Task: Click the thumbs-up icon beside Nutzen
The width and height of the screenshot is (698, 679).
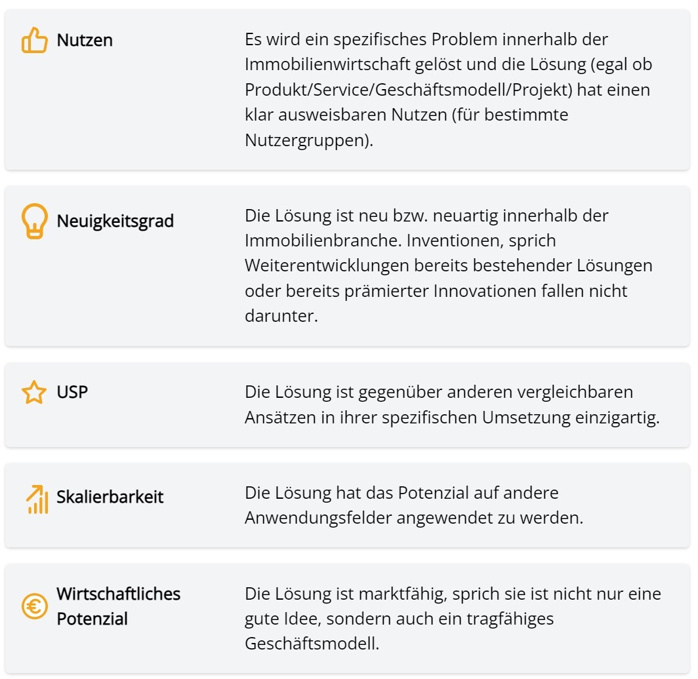Action: tap(34, 40)
